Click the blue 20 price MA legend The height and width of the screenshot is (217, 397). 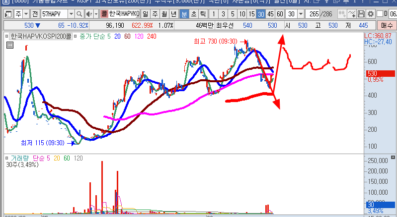[x=117, y=36]
